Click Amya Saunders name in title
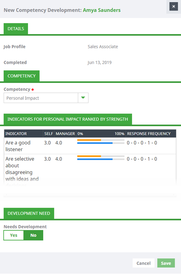The height and width of the screenshot is (277, 181). tap(102, 10)
